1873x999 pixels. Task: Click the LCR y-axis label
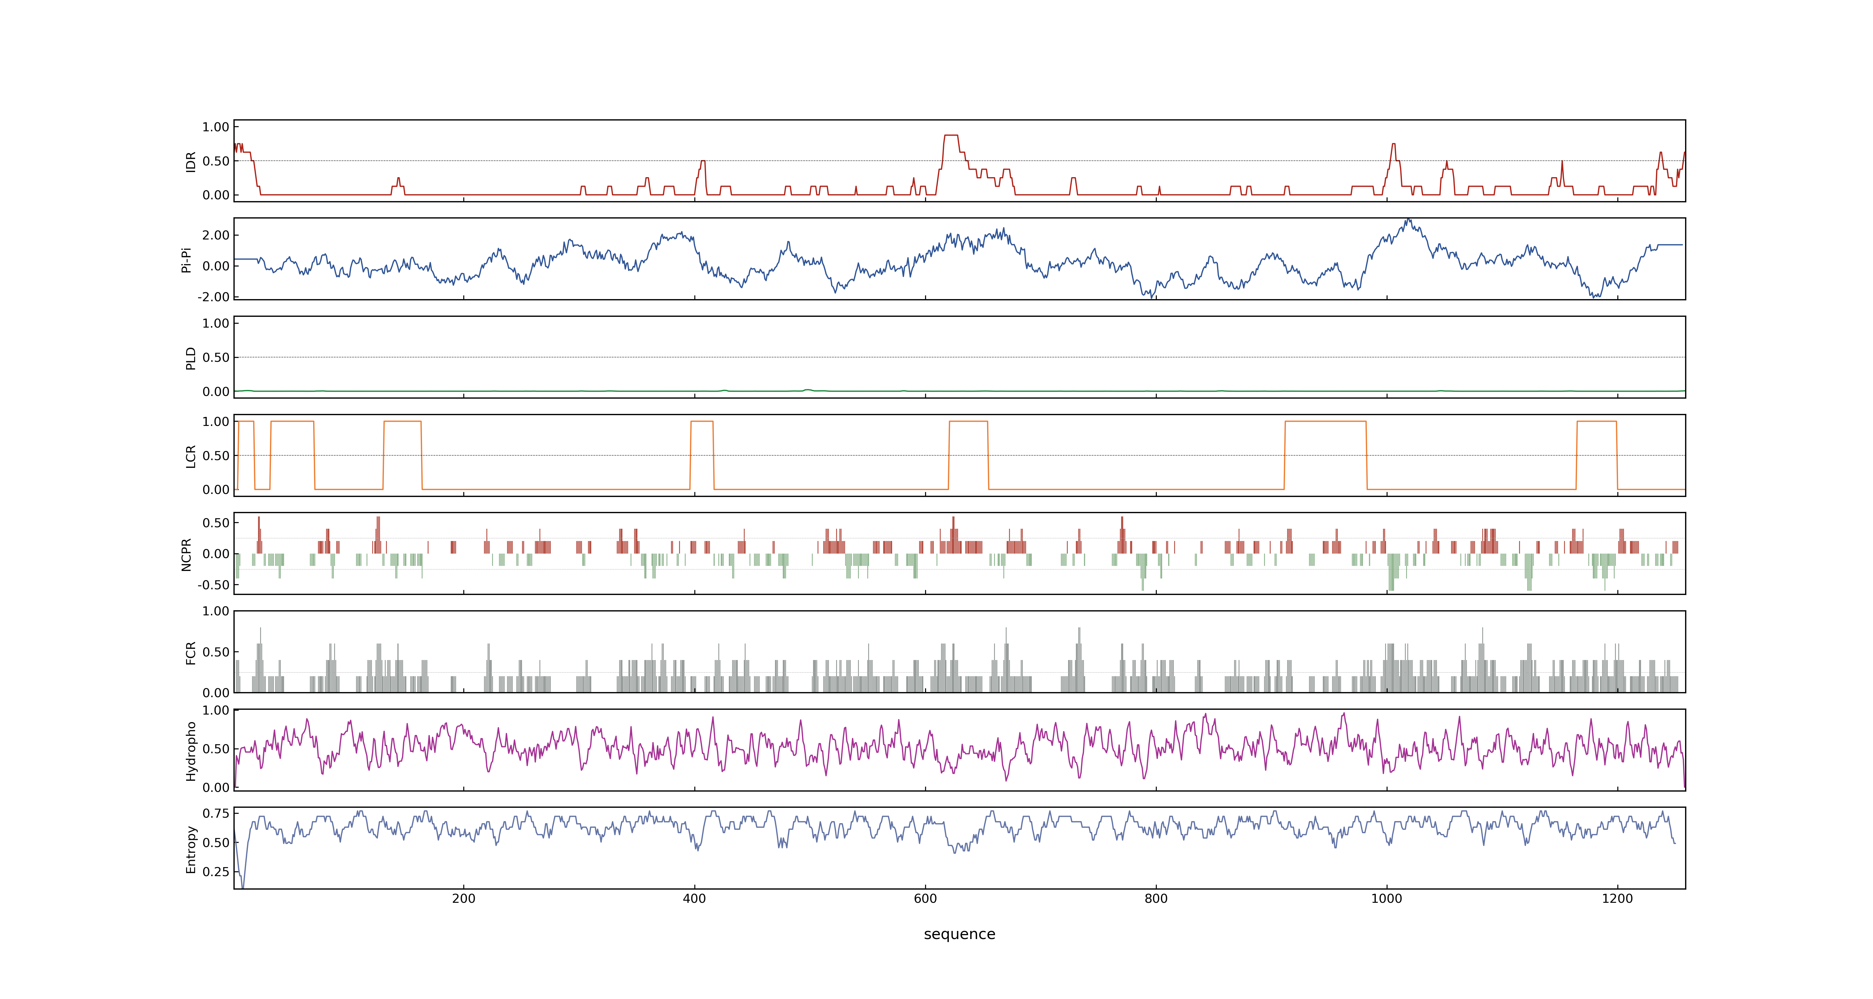[x=191, y=456]
